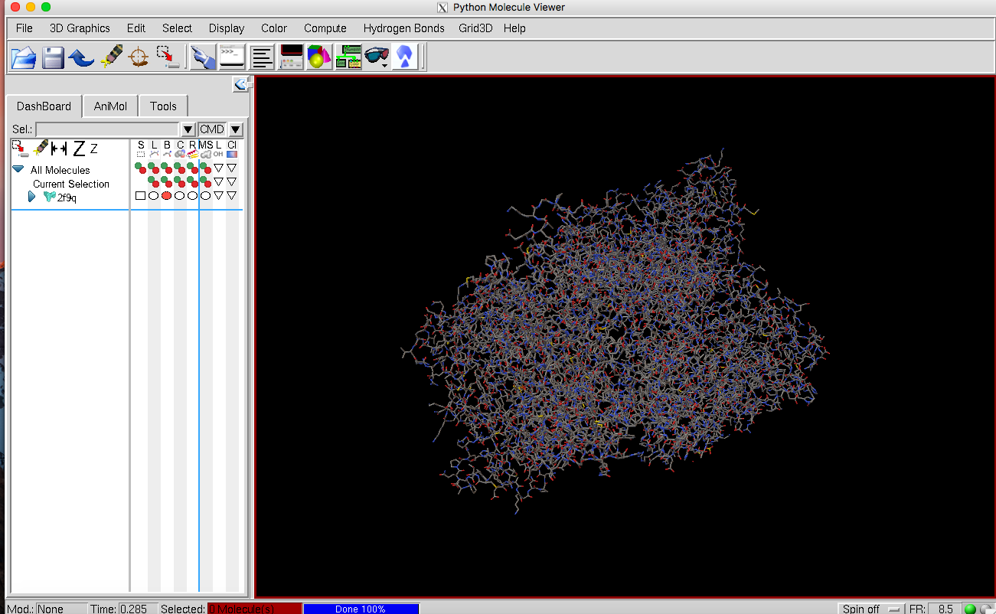This screenshot has width=996, height=614.
Task: Open the read molecule folder icon
Action: [24, 57]
